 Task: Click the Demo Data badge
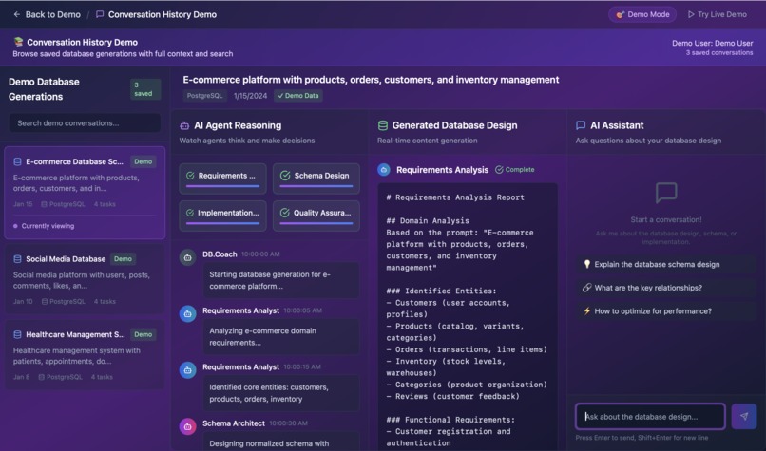click(x=298, y=96)
